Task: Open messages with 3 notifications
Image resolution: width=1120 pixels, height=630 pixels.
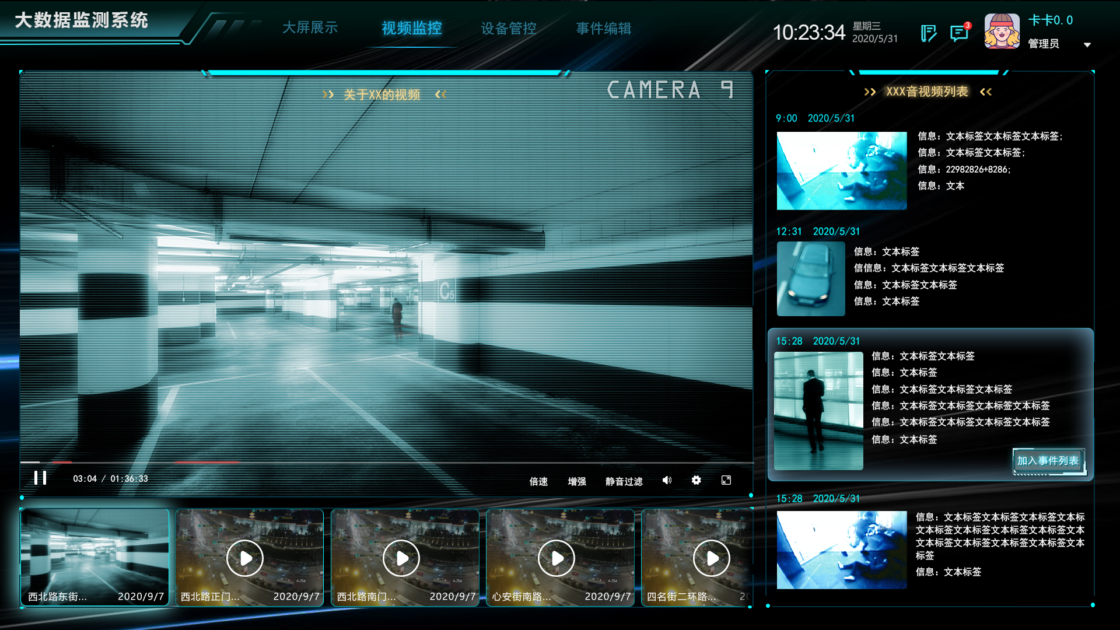Action: 958,33
